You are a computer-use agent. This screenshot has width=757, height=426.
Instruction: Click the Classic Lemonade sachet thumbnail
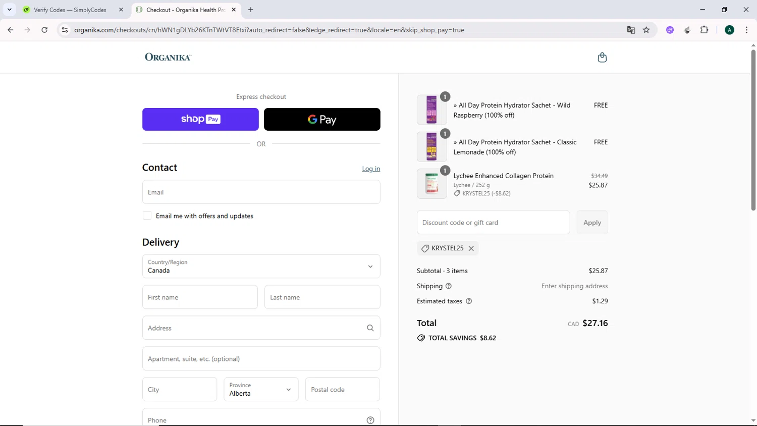(x=432, y=146)
